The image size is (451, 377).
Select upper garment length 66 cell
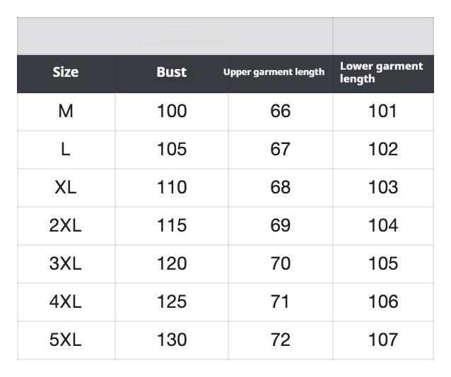coord(281,111)
